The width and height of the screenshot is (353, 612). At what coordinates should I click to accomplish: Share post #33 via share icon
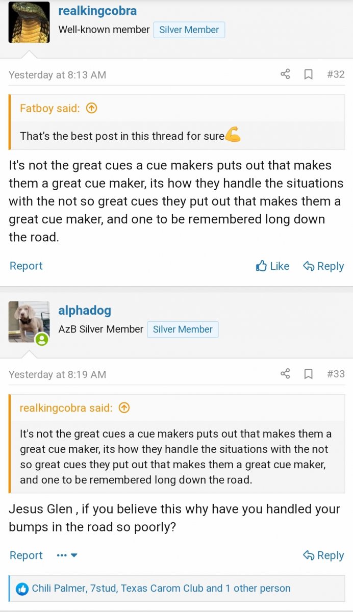pos(285,374)
